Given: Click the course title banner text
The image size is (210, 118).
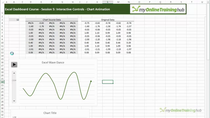Looking at the screenshot, I should pos(57,9).
